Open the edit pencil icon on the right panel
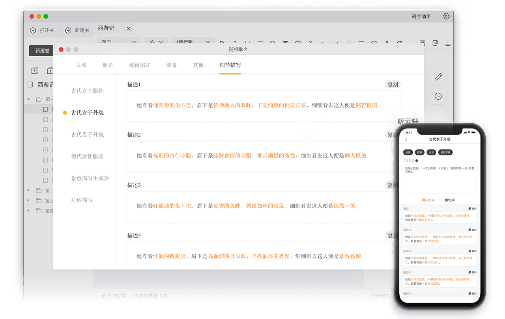Screen dimensions: 505x319 438,77
